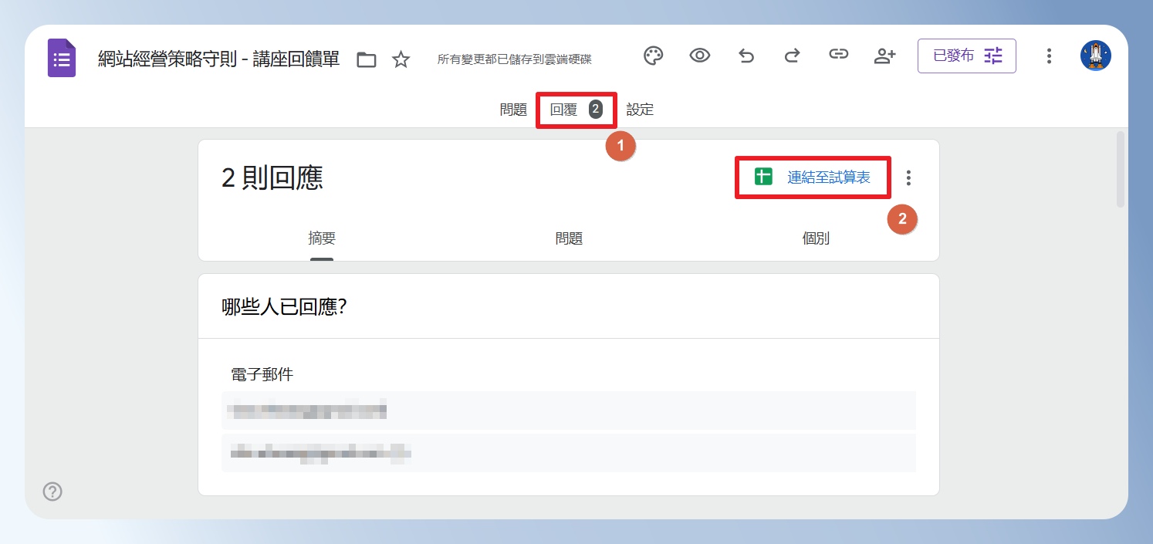Click the redo arrow icon
The image size is (1153, 544).
click(793, 56)
